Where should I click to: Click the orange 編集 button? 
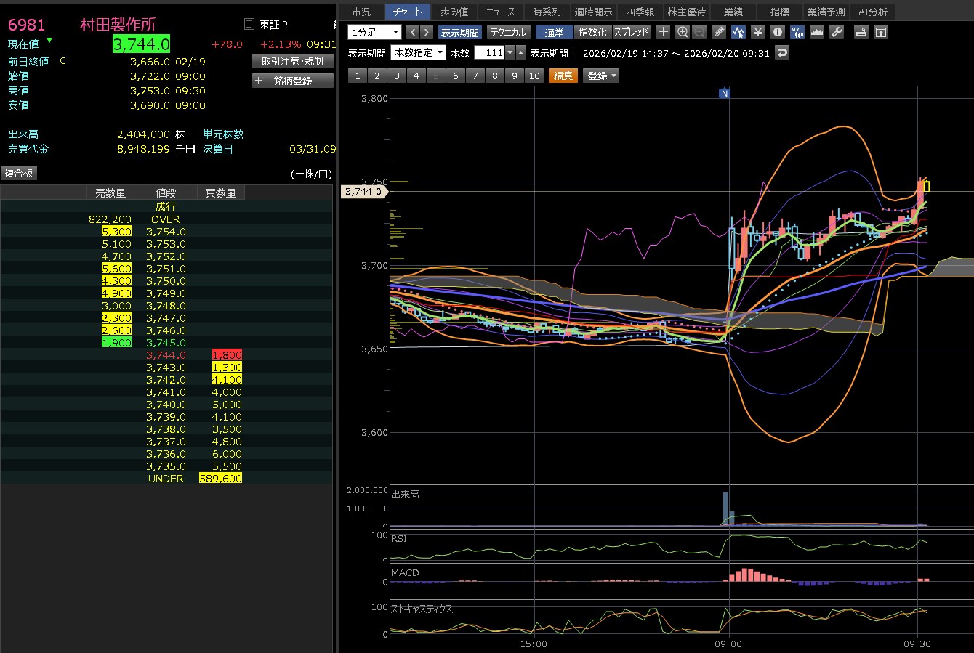(x=563, y=76)
